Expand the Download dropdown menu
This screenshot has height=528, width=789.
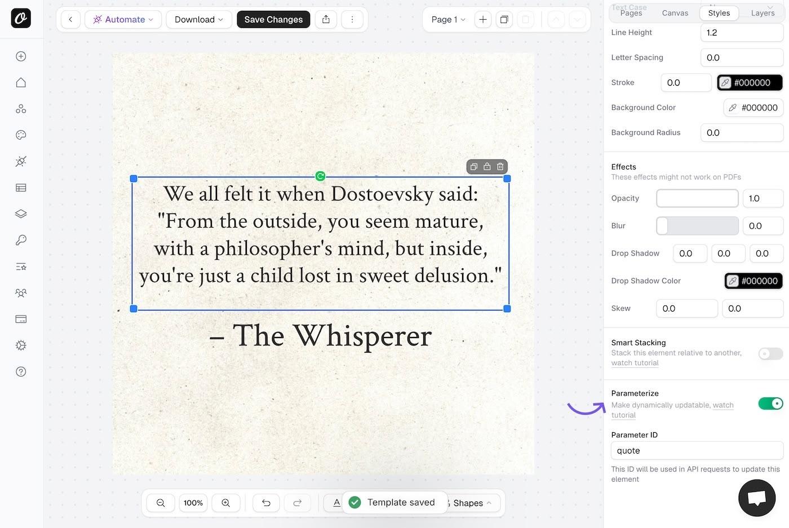[x=198, y=20]
